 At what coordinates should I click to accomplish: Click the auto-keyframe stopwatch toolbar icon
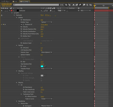click(87, 5)
